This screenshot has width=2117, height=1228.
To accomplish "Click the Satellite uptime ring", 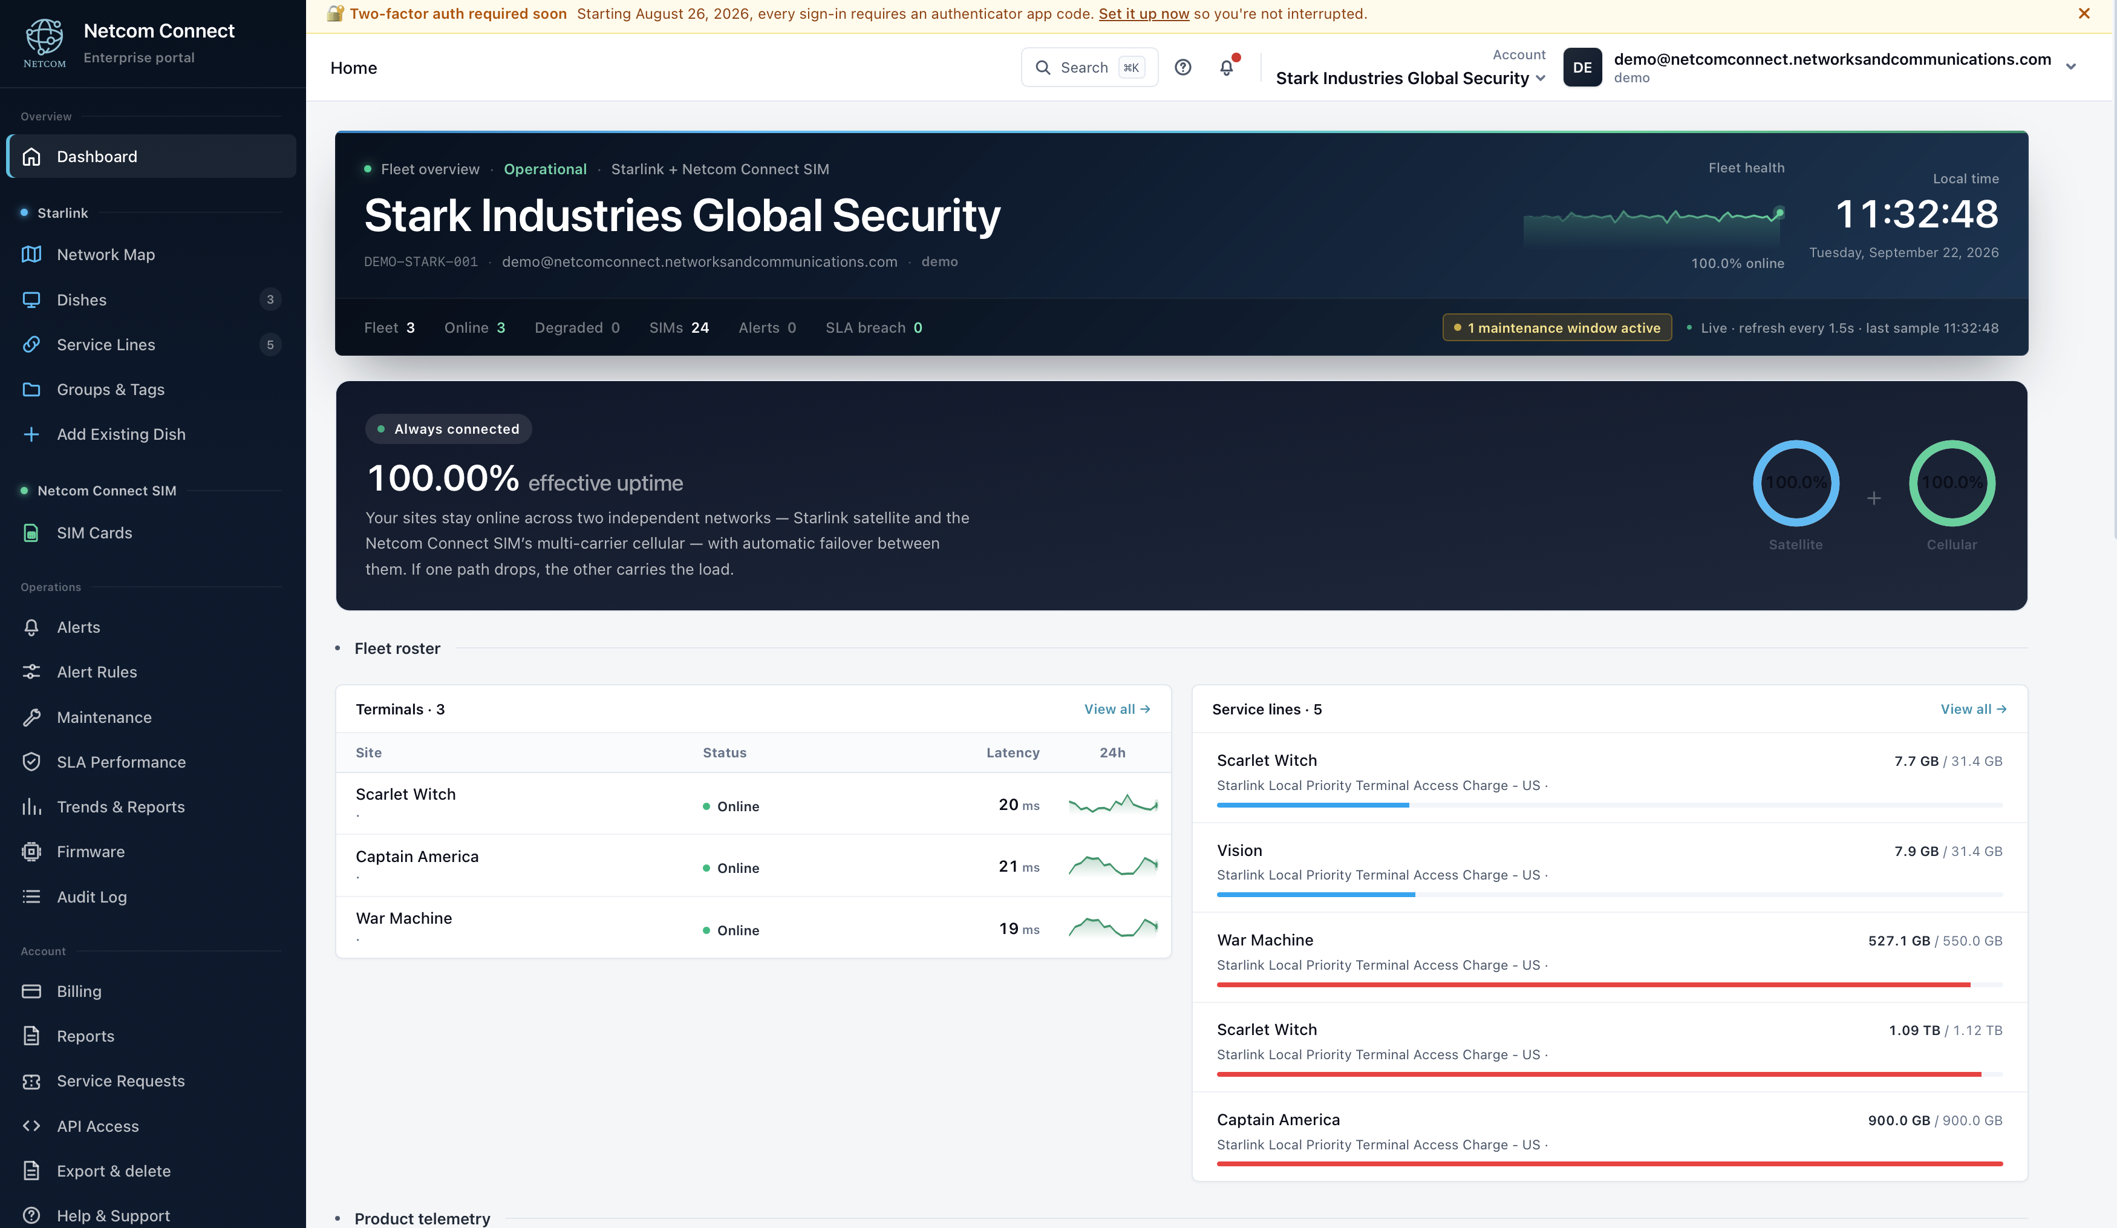I will (x=1796, y=483).
